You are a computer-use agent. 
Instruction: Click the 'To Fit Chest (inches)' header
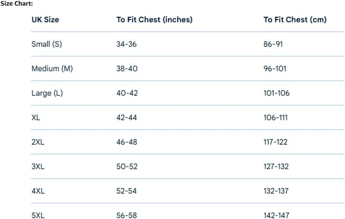coord(154,19)
